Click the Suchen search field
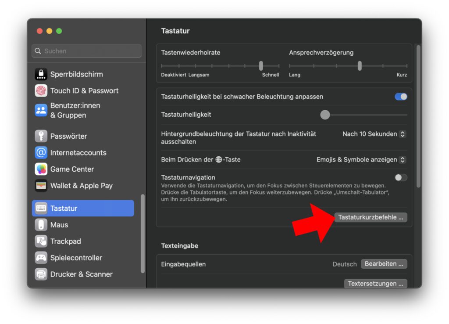 [86, 51]
